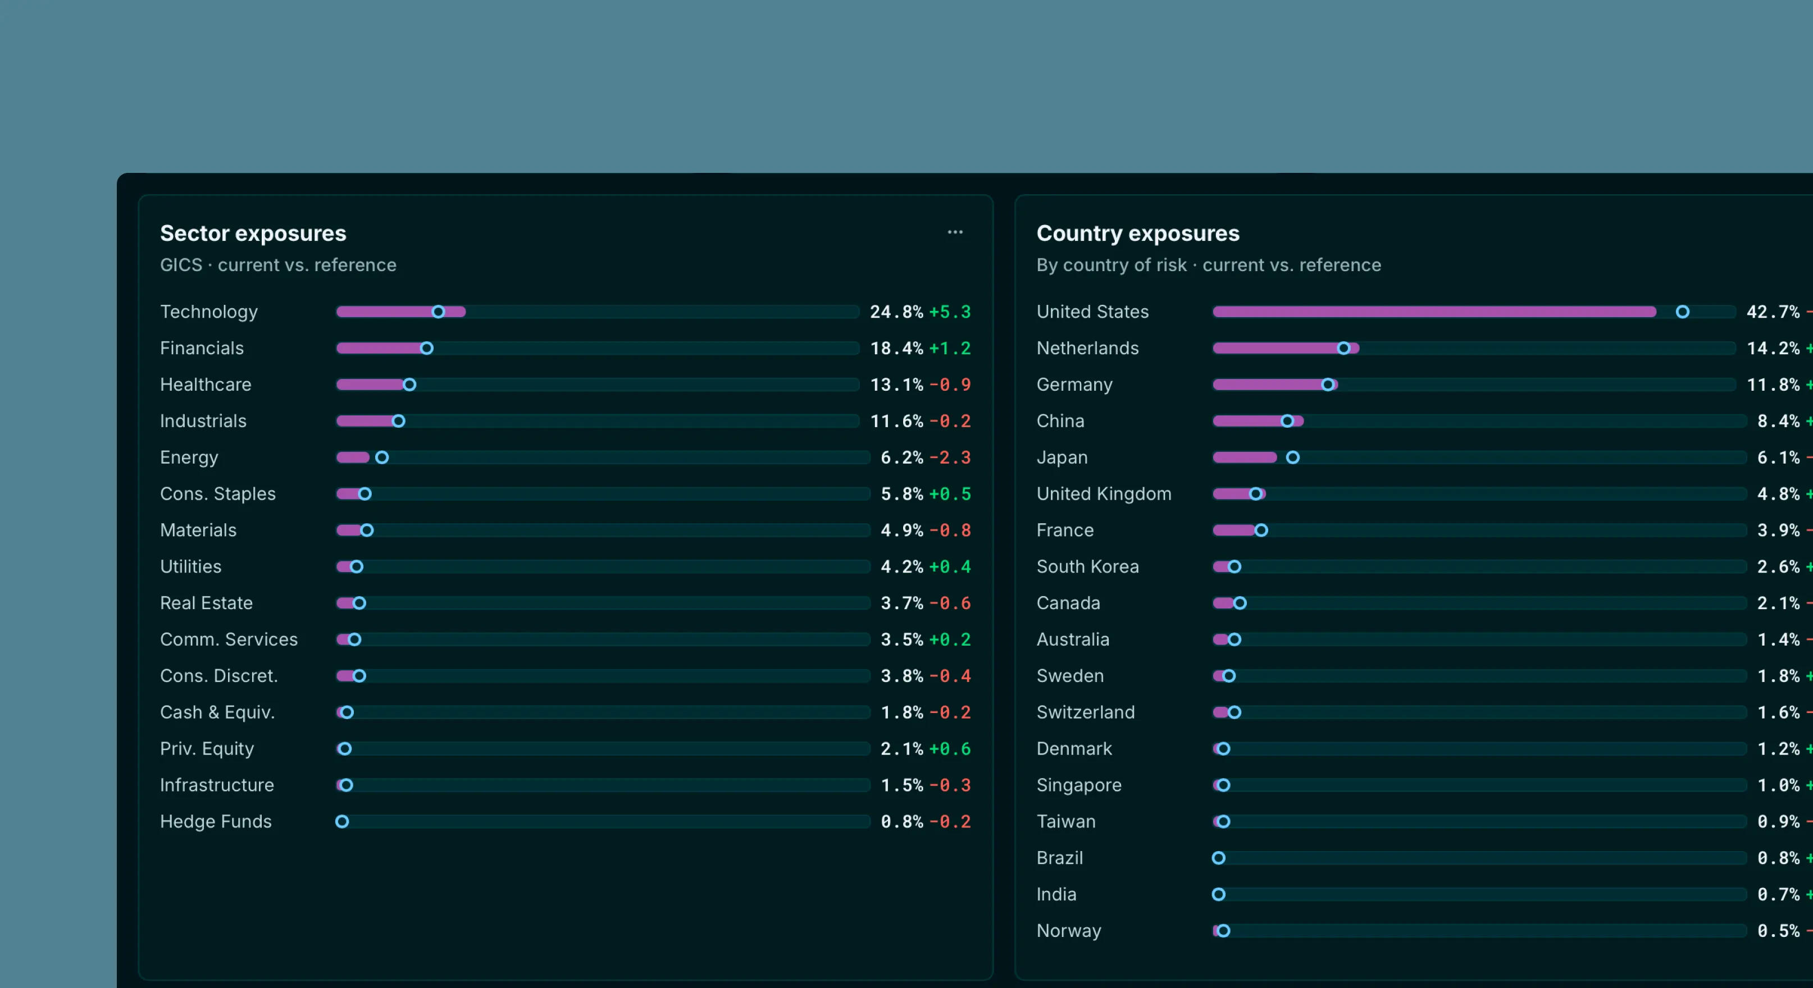Click the +1.2 Financials delta
The width and height of the screenshot is (1813, 988).
(949, 348)
